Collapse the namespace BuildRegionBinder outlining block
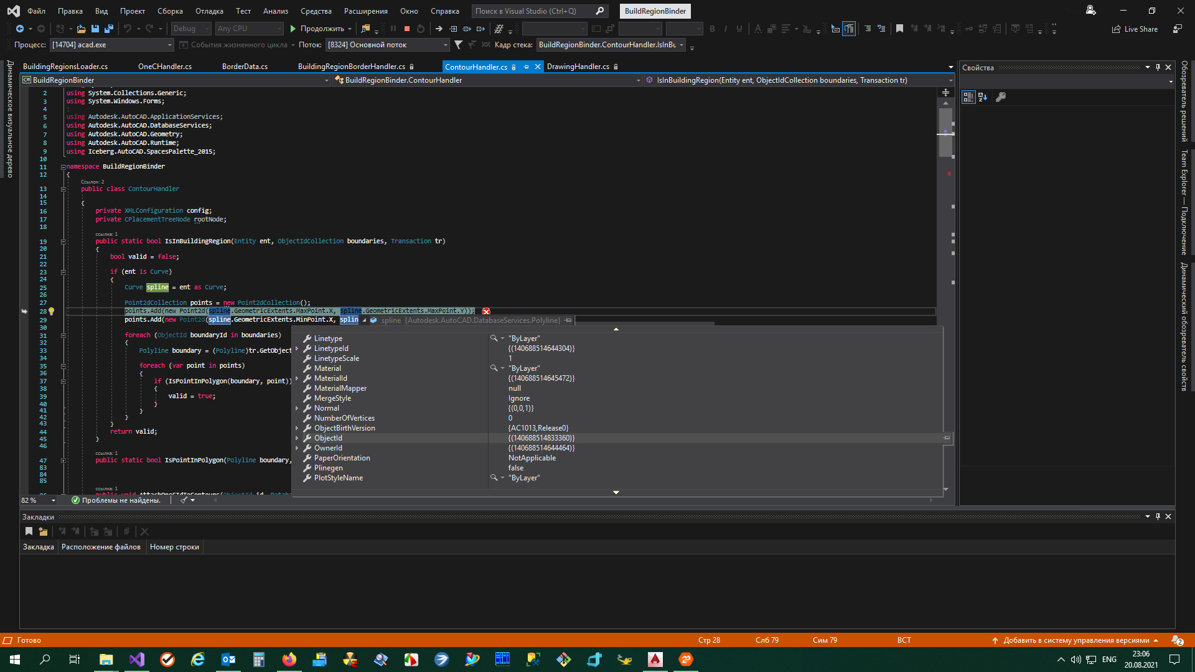1195x672 pixels. click(x=63, y=167)
